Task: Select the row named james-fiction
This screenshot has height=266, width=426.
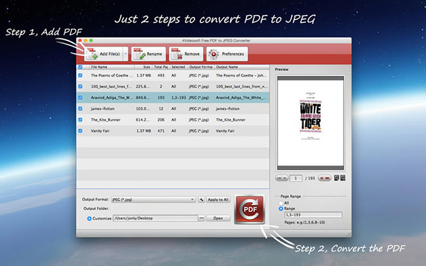Action: [173, 109]
